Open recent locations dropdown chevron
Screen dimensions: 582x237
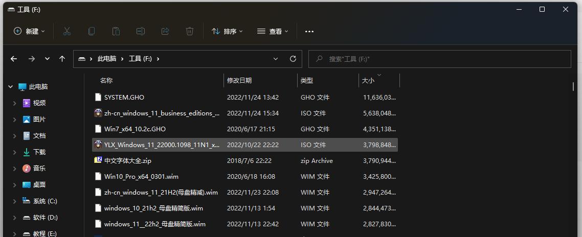point(47,59)
